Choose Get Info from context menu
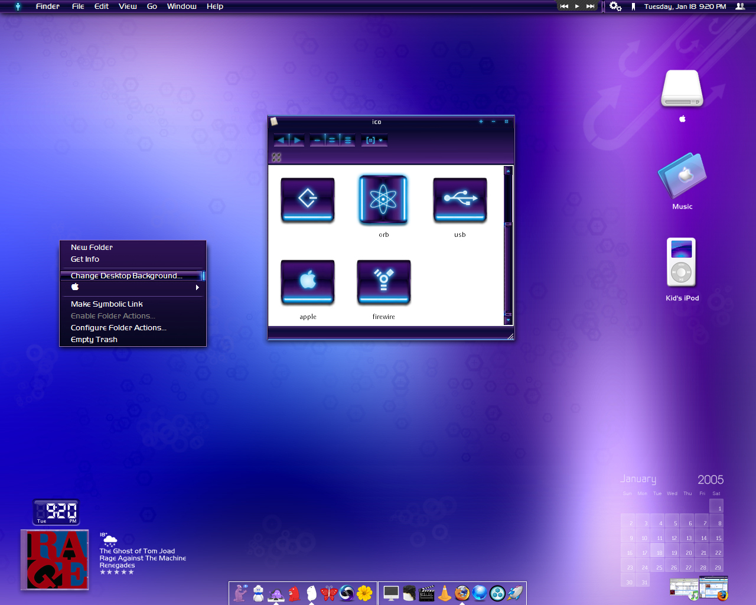The width and height of the screenshot is (756, 605). click(x=85, y=259)
